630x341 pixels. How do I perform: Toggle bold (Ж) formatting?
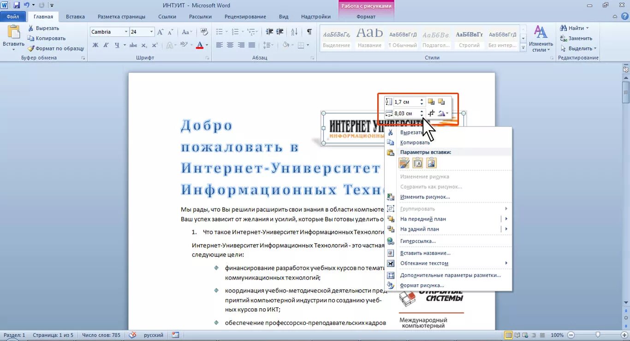pos(95,45)
